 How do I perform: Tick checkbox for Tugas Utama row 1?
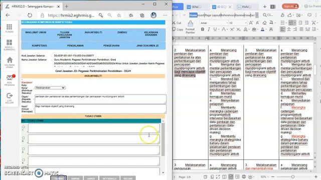pyautogui.click(x=24, y=126)
